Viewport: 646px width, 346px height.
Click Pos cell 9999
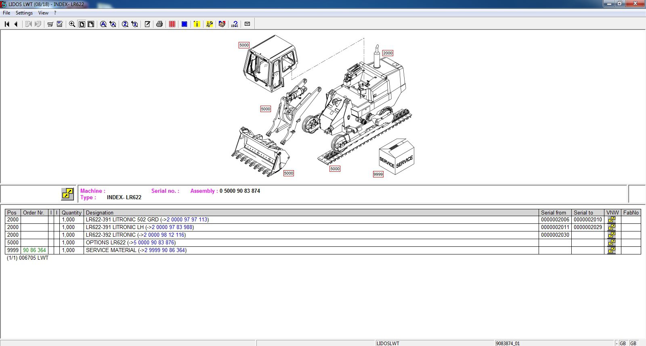pyautogui.click(x=13, y=250)
